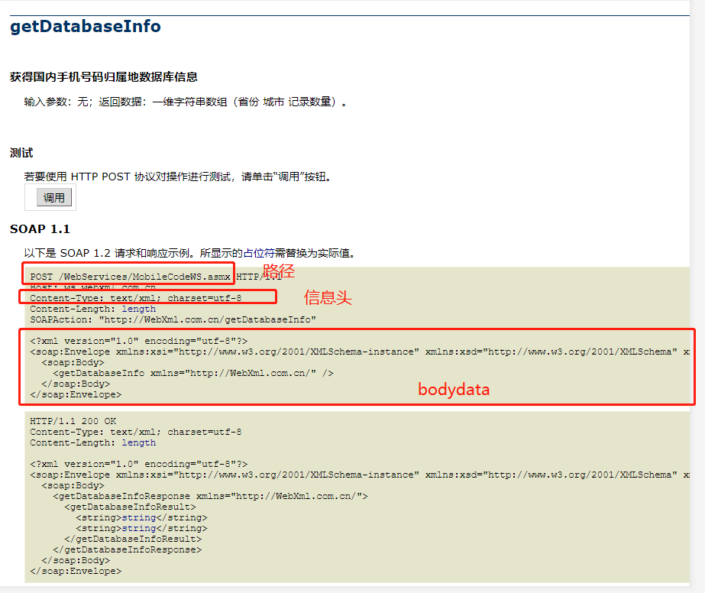Click the first string element in response
The height and width of the screenshot is (593, 705).
pyautogui.click(x=141, y=517)
